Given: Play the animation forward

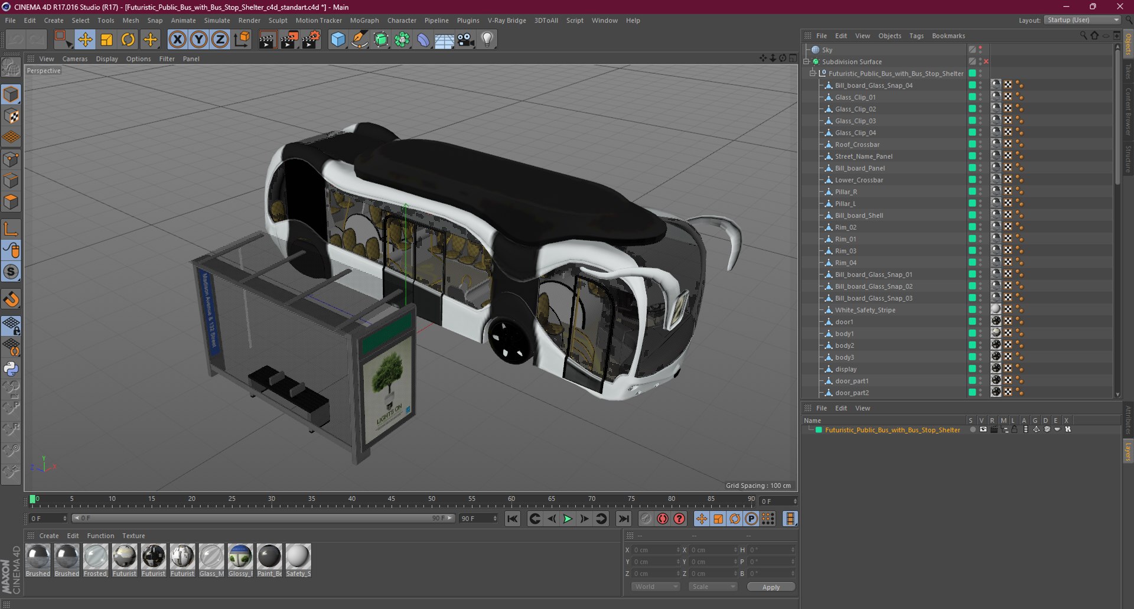Looking at the screenshot, I should coord(568,519).
